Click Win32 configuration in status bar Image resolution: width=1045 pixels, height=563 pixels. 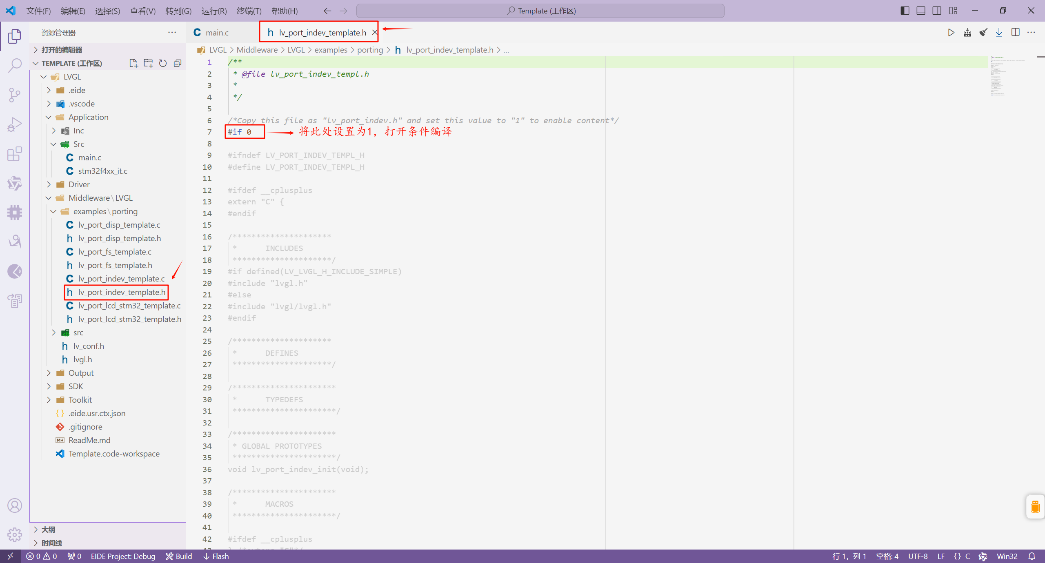click(1007, 556)
